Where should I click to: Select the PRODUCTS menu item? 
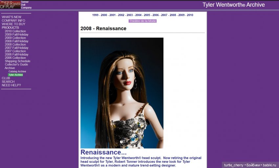pos(10,28)
